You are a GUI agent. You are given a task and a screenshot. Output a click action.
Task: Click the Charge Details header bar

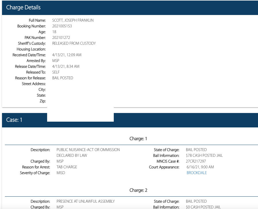point(130,8)
